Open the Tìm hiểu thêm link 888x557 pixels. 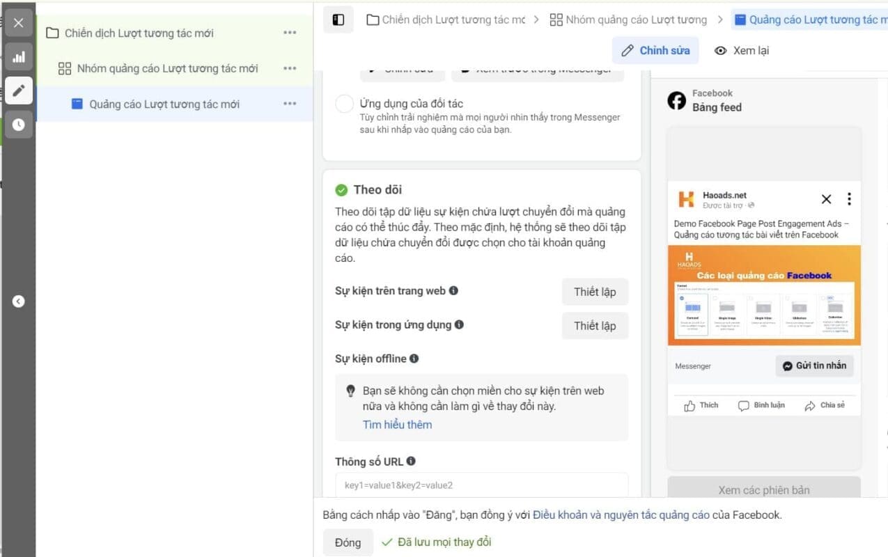coord(397,425)
